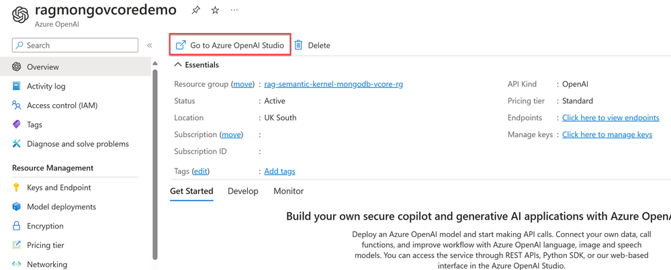The height and width of the screenshot is (270, 671).
Task: Click the external-link icon for OpenAI Studio
Action: point(181,45)
